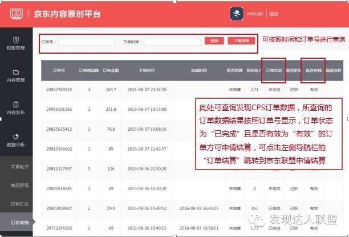The height and width of the screenshot is (237, 349).
Task: Click the 木司山石 username
Action: tap(255, 14)
